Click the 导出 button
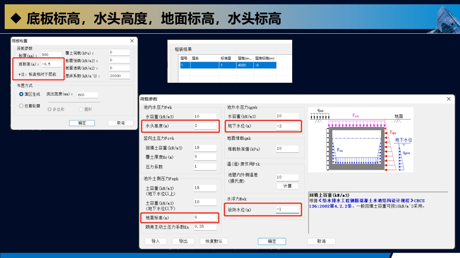The width and height of the screenshot is (460, 258). (183, 241)
